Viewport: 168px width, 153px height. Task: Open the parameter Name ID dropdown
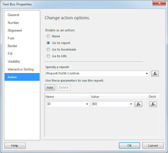87,104
